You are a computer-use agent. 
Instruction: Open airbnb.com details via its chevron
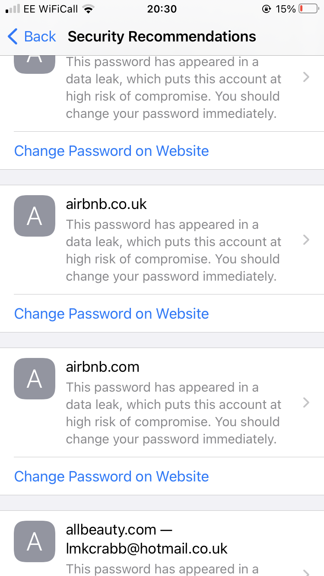point(306,403)
